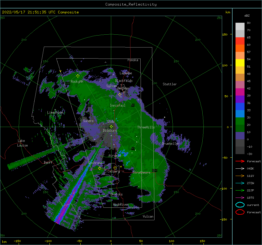Image resolution: width=262 pixels, height=245 pixels.
Task: Click the red forecast ellipse legend icon
Action: [240, 212]
